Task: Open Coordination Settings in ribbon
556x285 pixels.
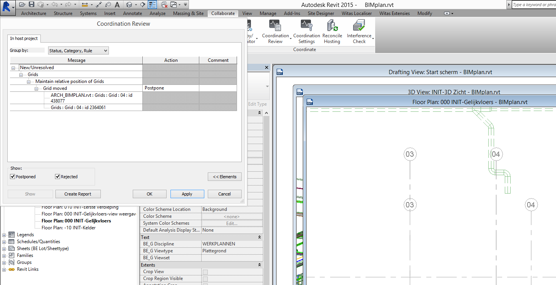Action: click(x=307, y=31)
